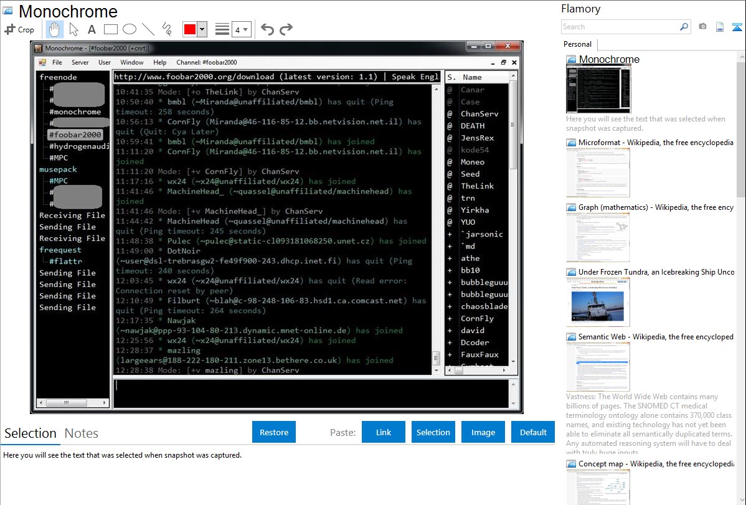
Task: Activate the hand pan tool
Action: (54, 29)
